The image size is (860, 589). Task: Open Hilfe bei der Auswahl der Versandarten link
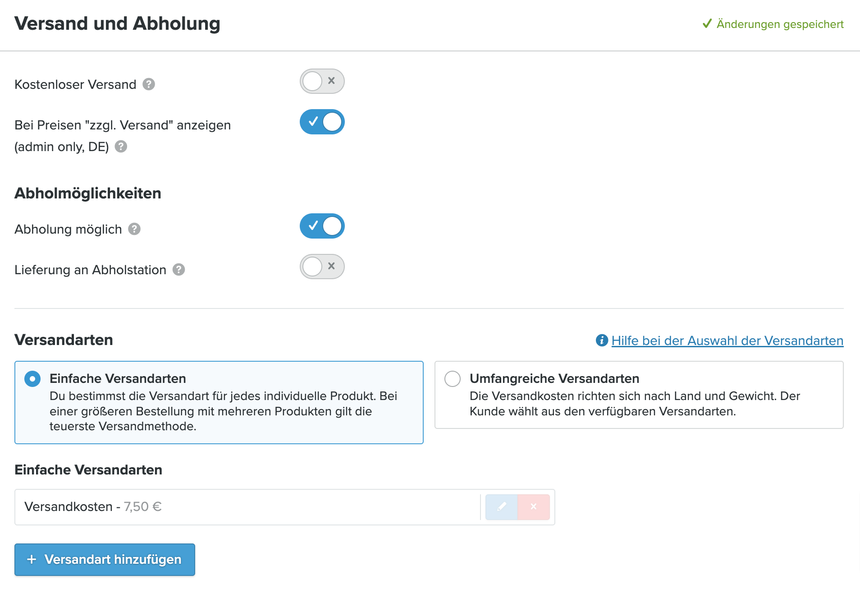click(x=727, y=341)
